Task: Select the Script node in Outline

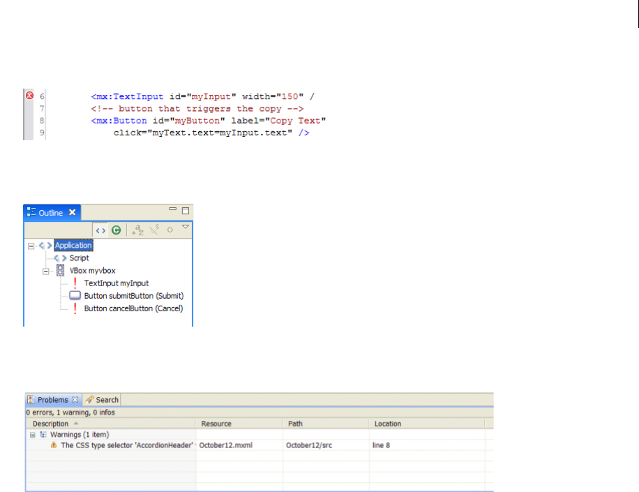Action: [x=79, y=258]
